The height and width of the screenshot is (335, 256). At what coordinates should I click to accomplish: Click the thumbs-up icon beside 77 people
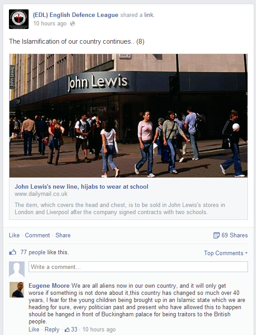[x=13, y=252]
